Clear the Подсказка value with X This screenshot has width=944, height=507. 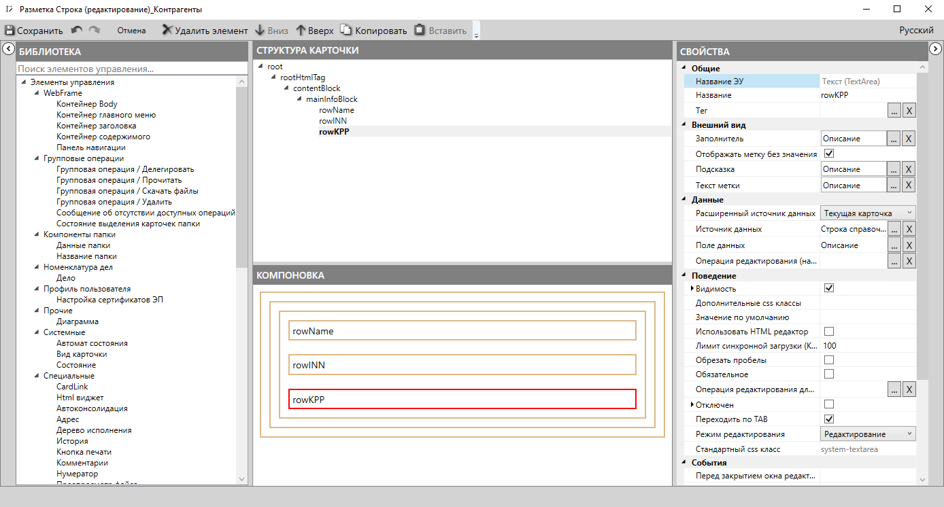909,169
